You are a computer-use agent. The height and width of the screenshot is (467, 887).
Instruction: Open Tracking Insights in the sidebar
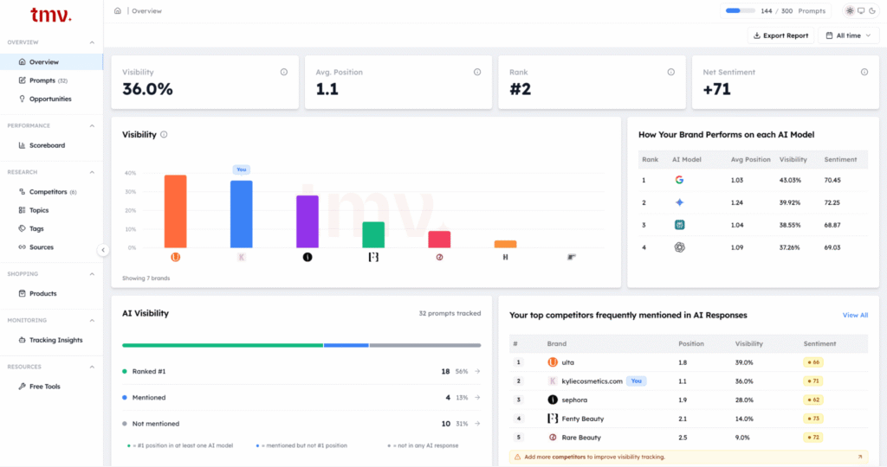point(50,340)
